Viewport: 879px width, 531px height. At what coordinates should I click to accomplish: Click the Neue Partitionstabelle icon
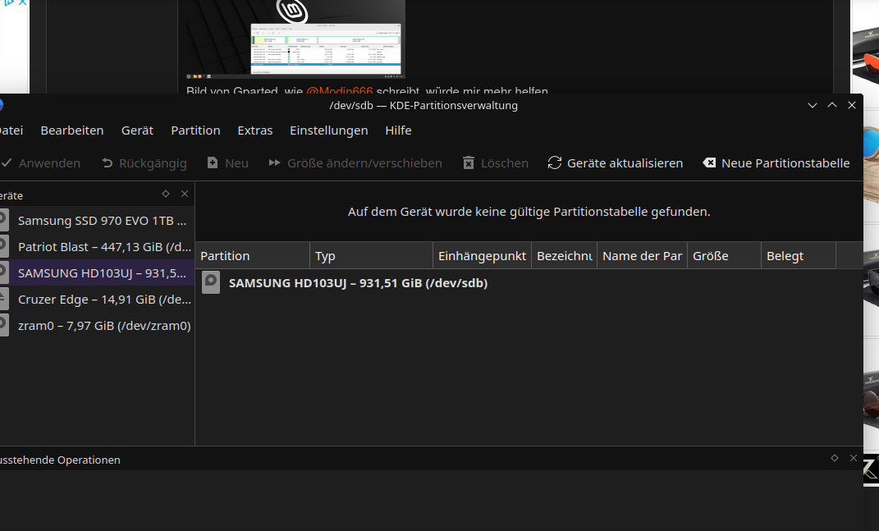tap(709, 163)
